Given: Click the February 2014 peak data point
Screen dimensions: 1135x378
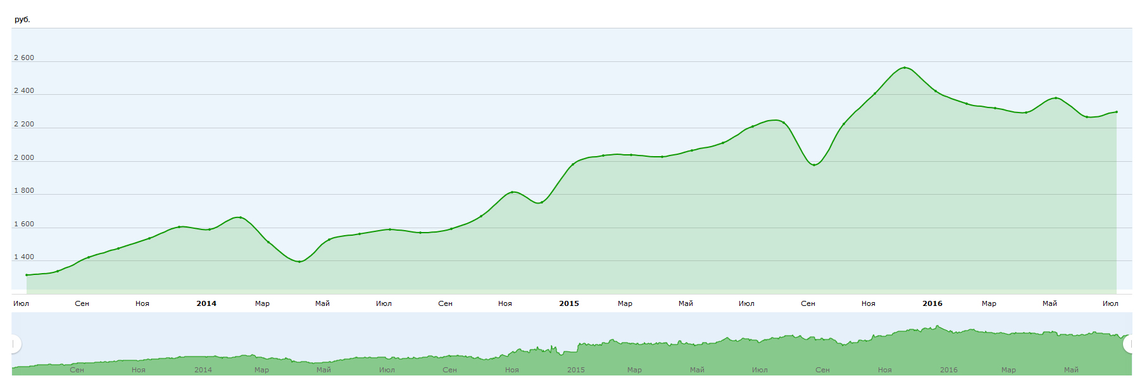Looking at the screenshot, I should 240,217.
